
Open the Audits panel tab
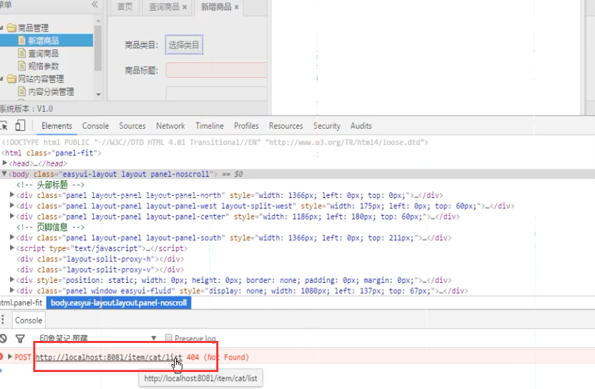(x=361, y=126)
